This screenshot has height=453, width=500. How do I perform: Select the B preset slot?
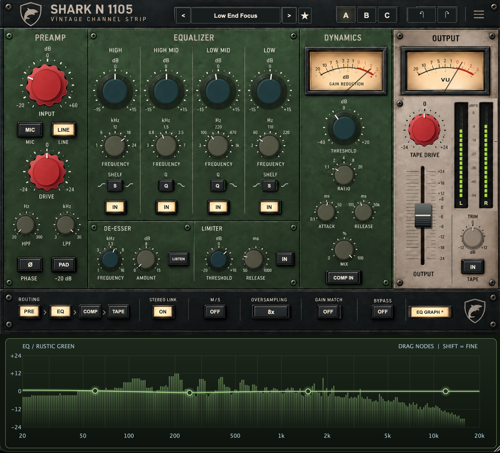(366, 15)
